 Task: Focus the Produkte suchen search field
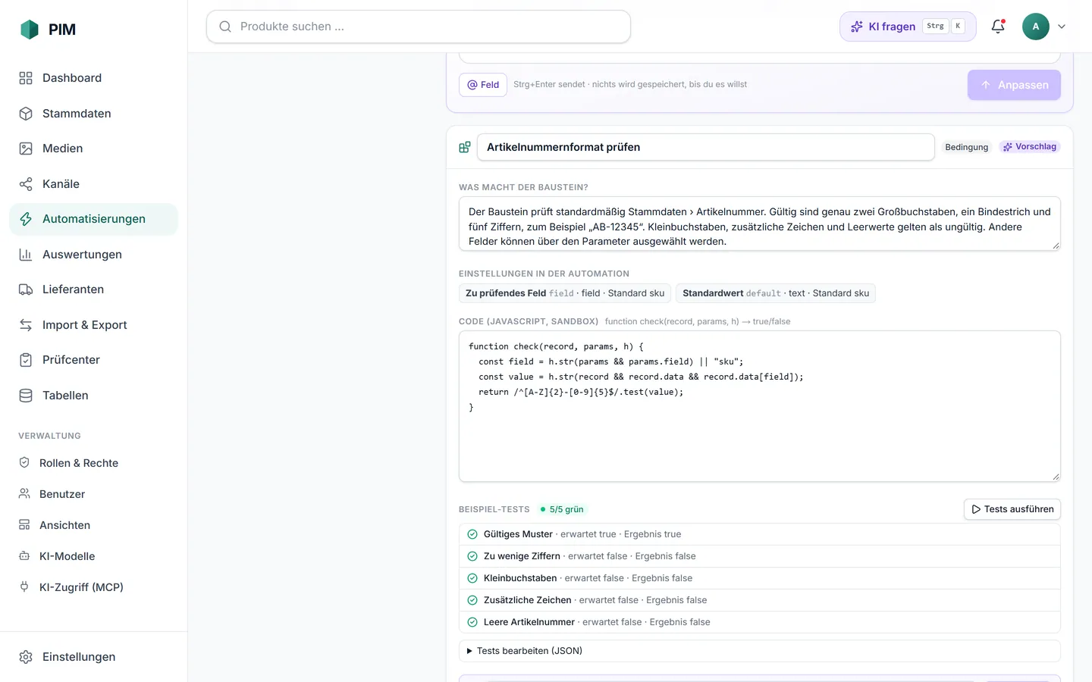pos(419,27)
